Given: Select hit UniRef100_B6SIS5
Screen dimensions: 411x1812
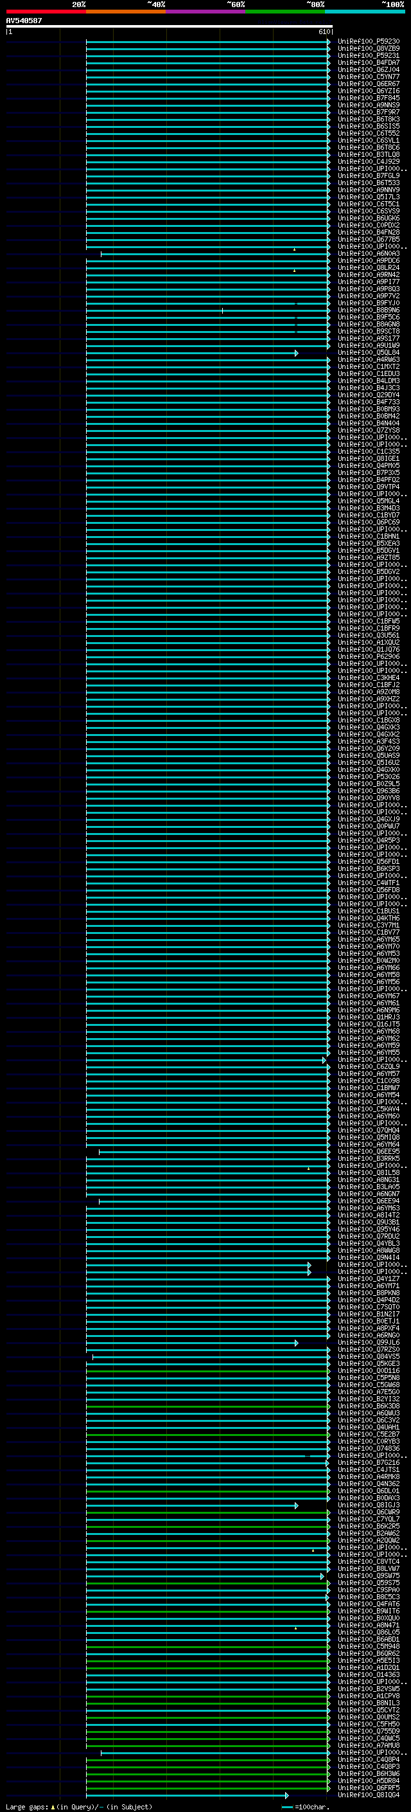Looking at the screenshot, I should point(369,126).
